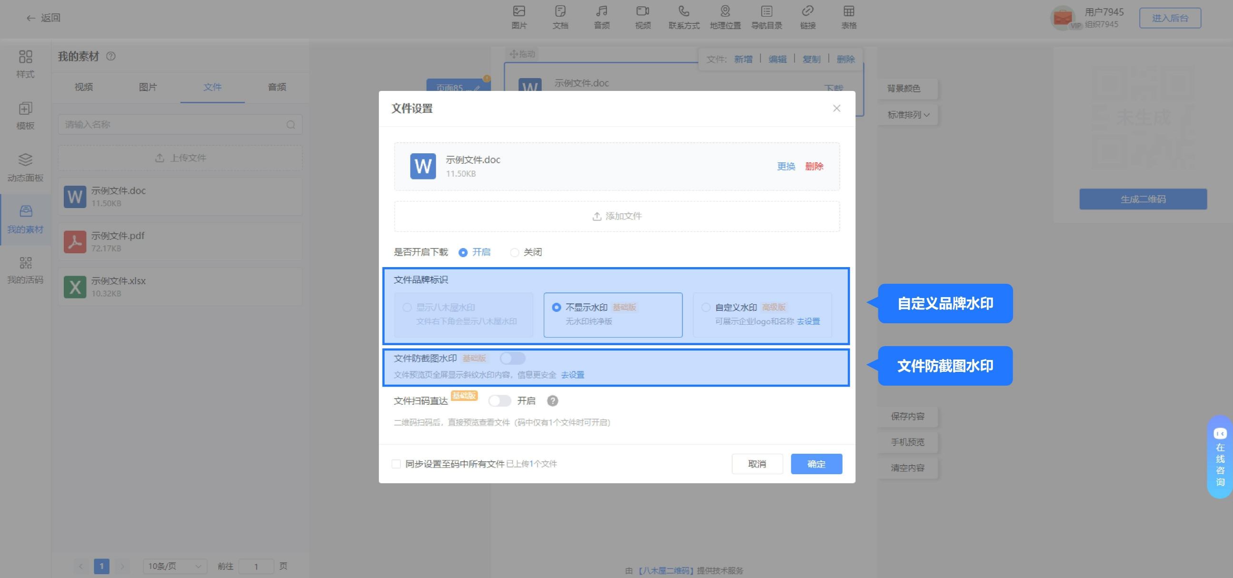Click red 删除 link in dialog
The height and width of the screenshot is (578, 1233).
(814, 166)
